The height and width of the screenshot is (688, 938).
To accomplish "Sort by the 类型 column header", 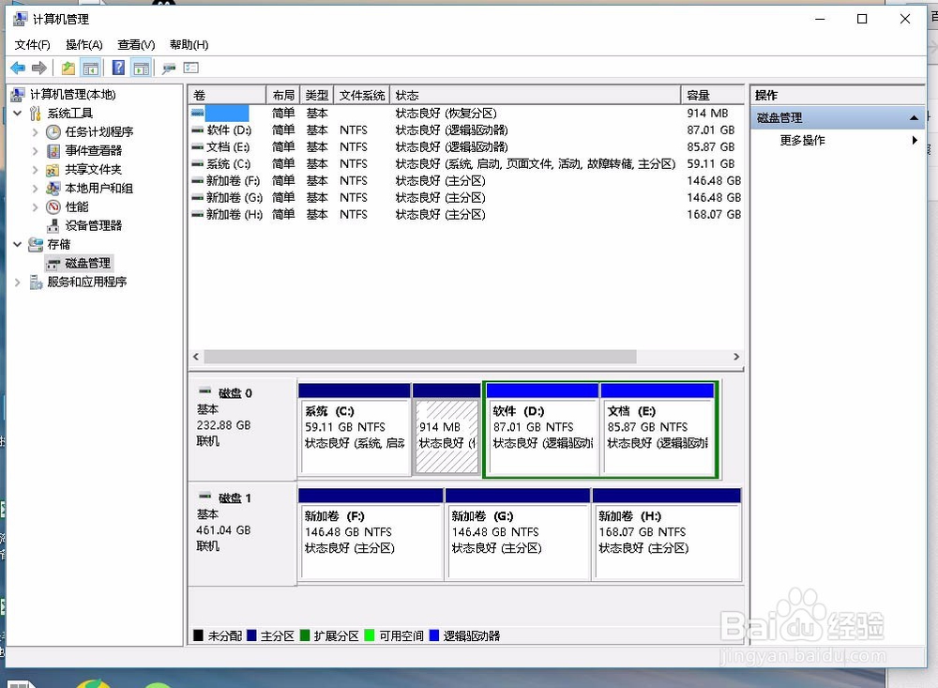I will tap(317, 95).
